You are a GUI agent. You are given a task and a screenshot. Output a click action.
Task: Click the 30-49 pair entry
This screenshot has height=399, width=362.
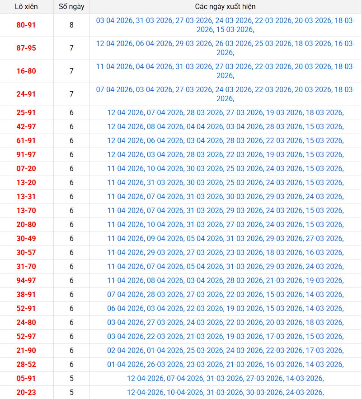pyautogui.click(x=26, y=239)
